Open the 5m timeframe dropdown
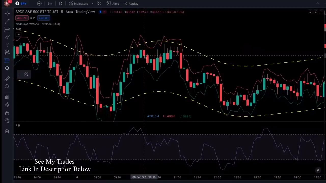Image resolution: width=326 pixels, height=183 pixels. [50, 4]
